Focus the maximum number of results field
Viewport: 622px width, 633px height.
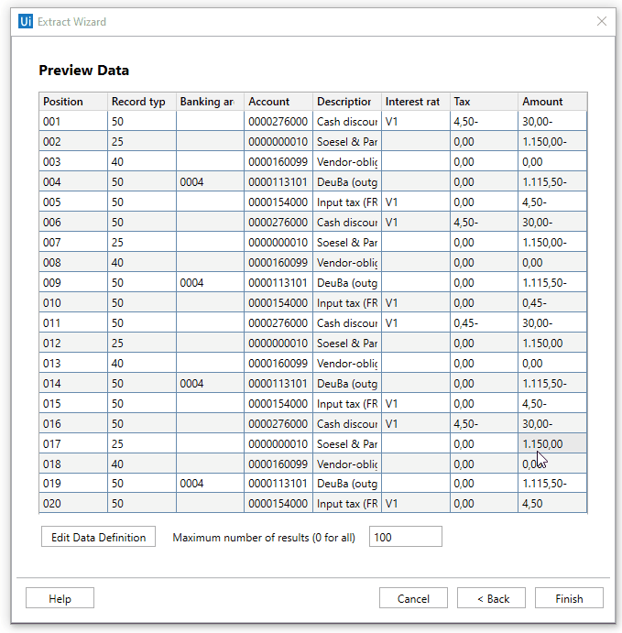click(x=405, y=537)
